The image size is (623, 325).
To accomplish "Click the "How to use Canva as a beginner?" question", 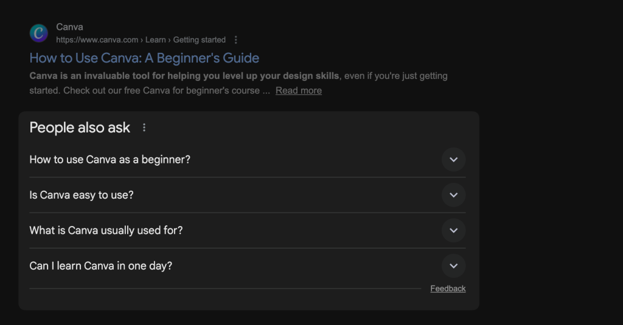I will [x=110, y=160].
